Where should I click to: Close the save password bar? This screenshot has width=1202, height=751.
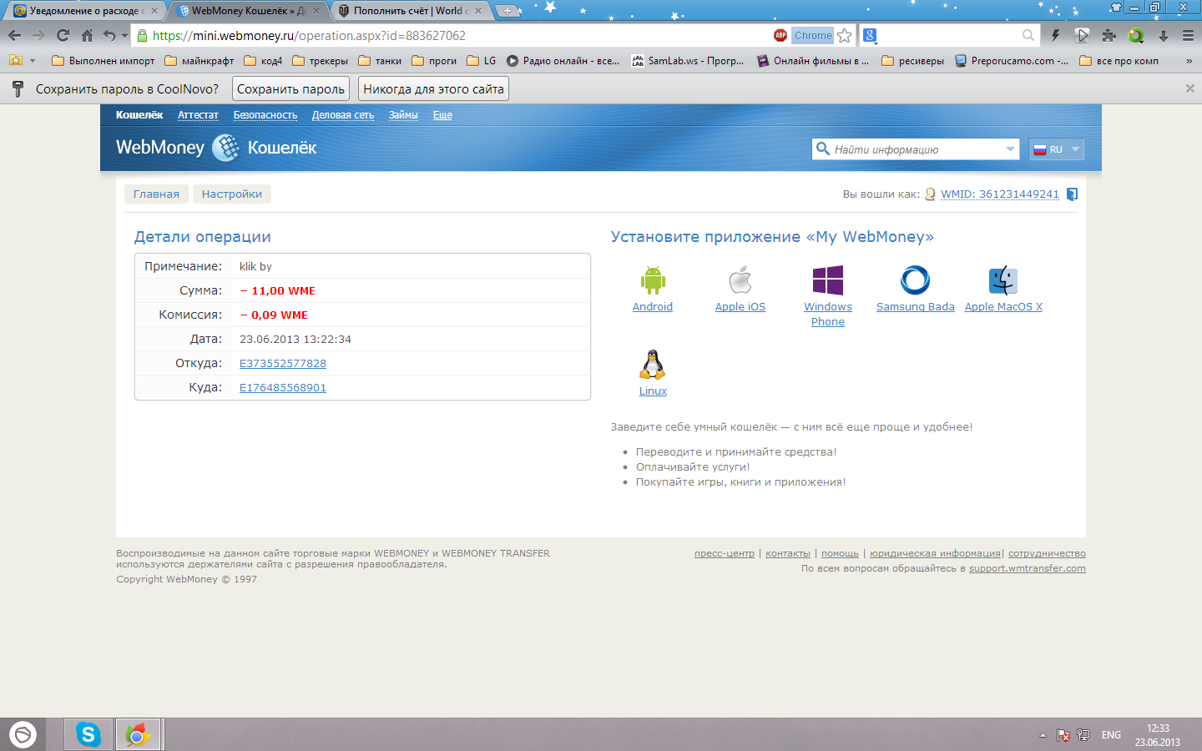(x=1190, y=88)
